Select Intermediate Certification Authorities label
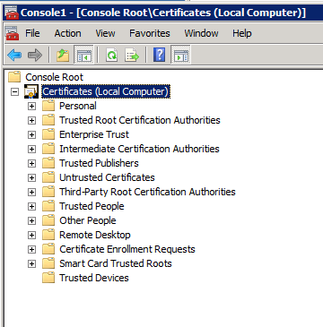This screenshot has width=323, height=327. 139,149
